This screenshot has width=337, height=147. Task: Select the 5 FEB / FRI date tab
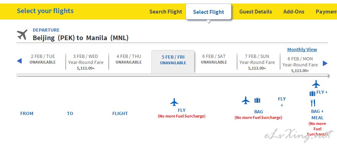click(x=173, y=62)
